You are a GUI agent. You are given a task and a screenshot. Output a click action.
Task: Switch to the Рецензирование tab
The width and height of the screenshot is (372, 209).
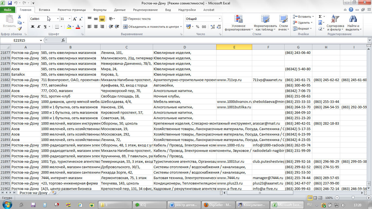pos(145,10)
